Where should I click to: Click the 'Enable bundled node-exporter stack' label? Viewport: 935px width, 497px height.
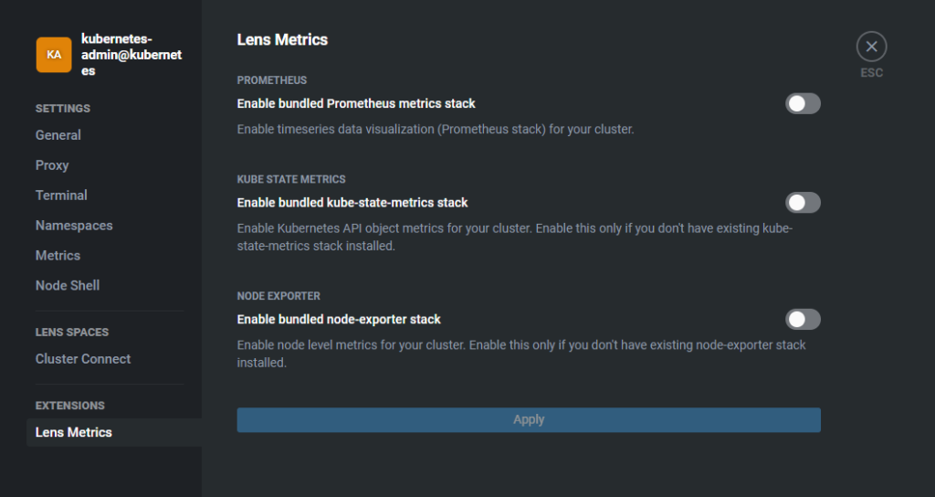[339, 320]
